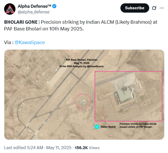
Task: Click the 'Strike BDA Analysis by @KawaSpace' caption
Action: click(82, 66)
